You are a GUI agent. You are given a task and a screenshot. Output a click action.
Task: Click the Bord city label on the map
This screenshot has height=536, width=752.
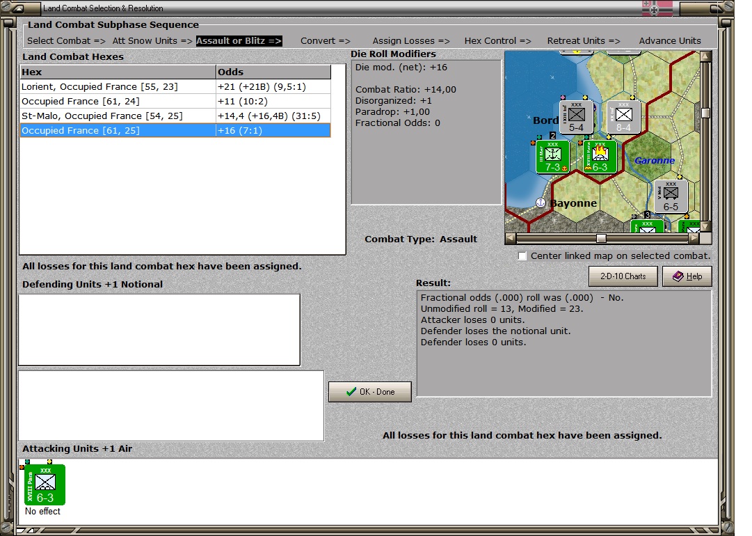point(545,120)
